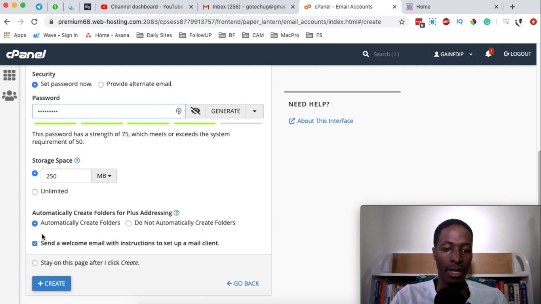Screen dimensions: 541x304
Task: Click the browser address bar URL
Action: coord(219,22)
